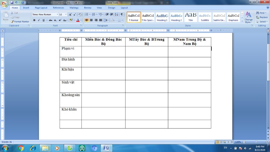270x152 pixels.
Task: Save the document from Quick Access toolbar
Action: (12, 3)
